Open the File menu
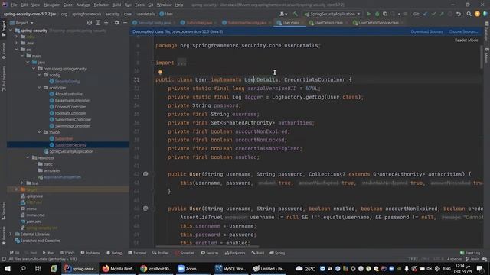 click(x=14, y=5)
